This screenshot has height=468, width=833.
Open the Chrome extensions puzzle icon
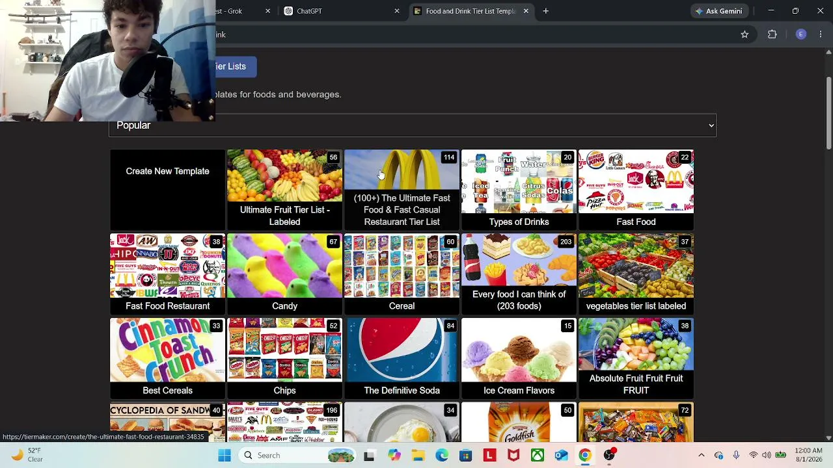point(772,34)
